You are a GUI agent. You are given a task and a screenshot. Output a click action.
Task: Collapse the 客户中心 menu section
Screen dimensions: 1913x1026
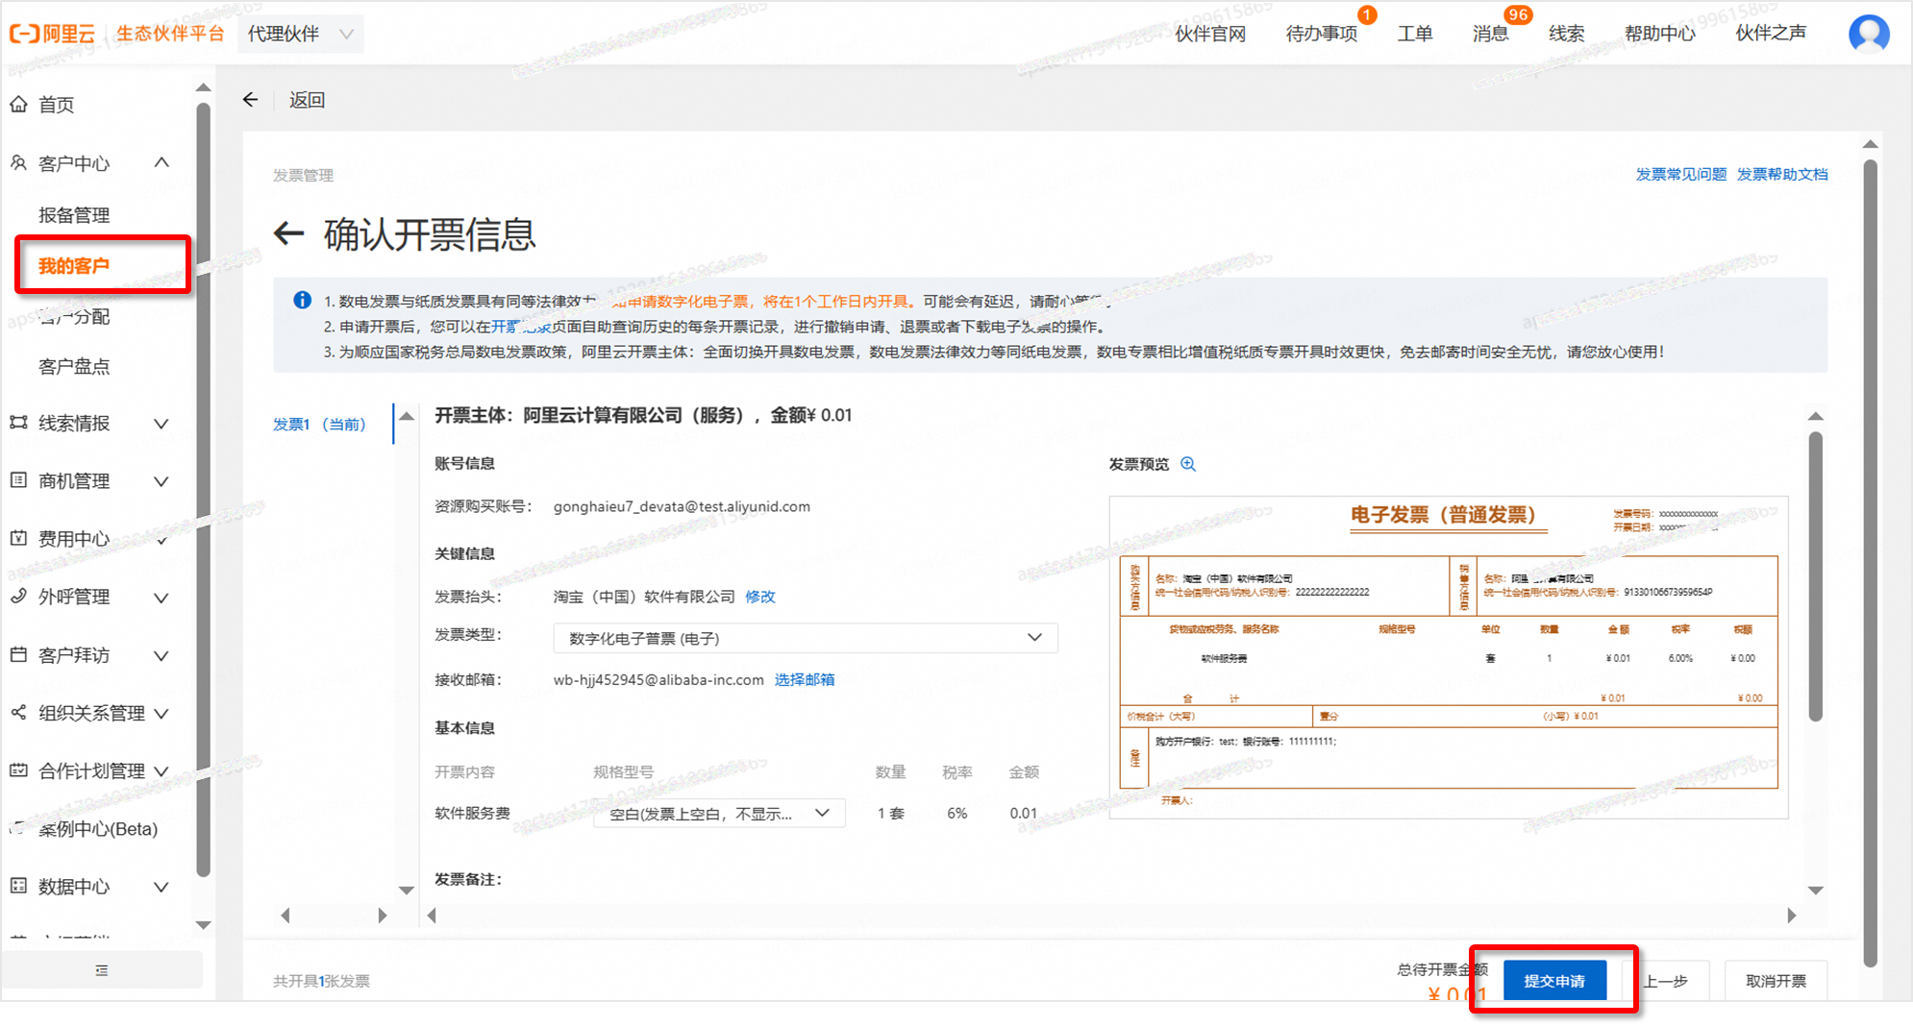[x=161, y=163]
